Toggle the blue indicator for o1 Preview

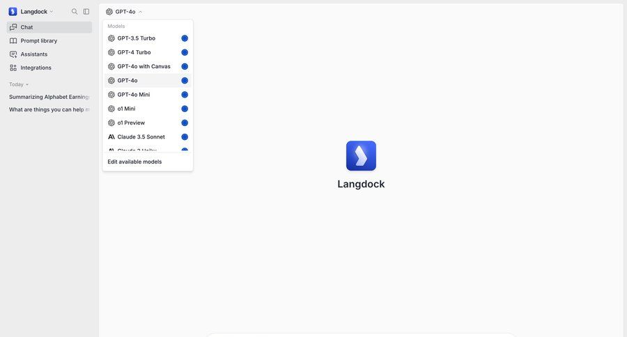(x=185, y=123)
